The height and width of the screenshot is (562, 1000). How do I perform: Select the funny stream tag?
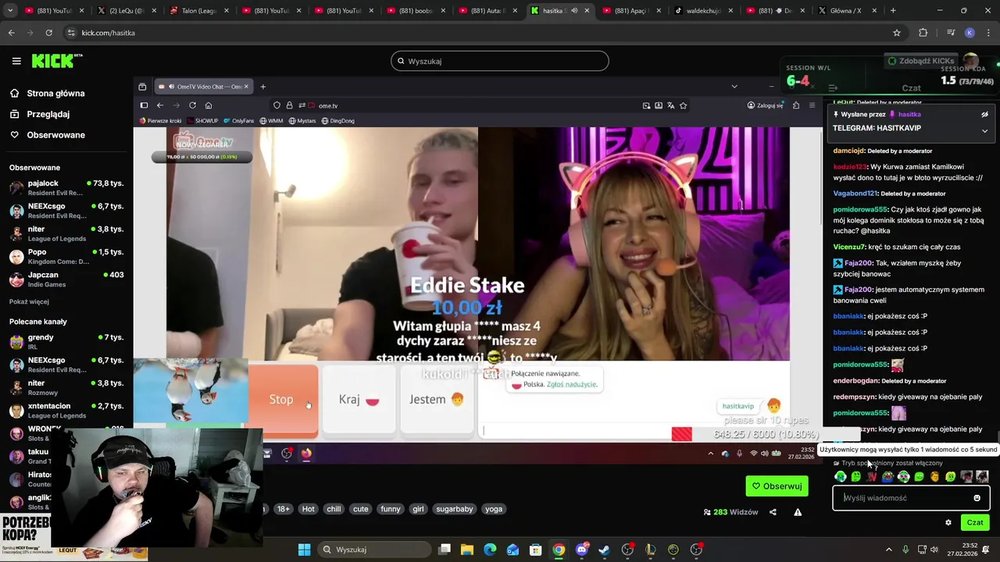(x=390, y=509)
